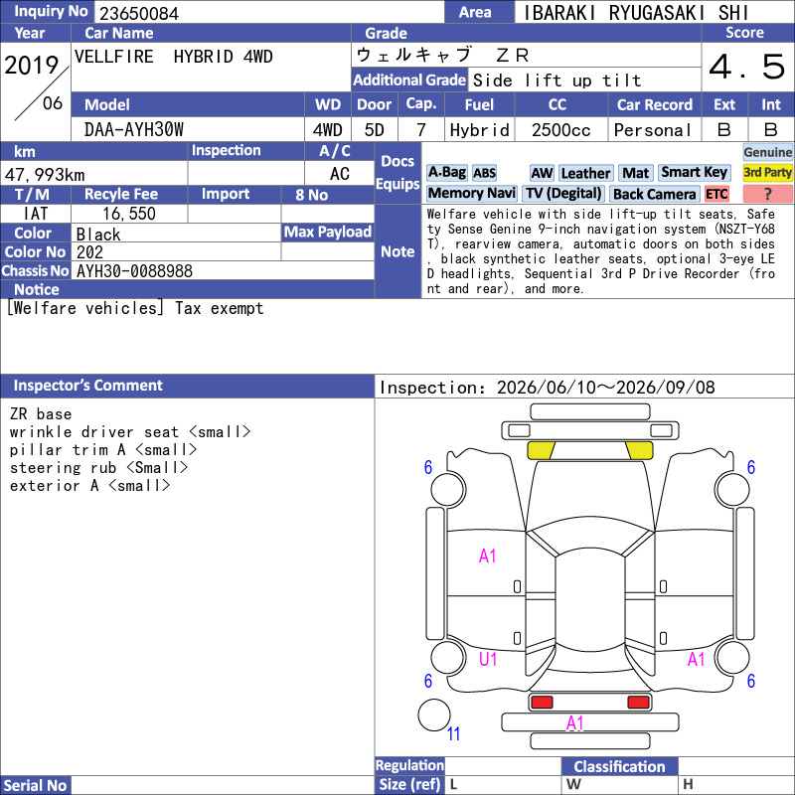Click the comment line pillar trim A

[103, 450]
